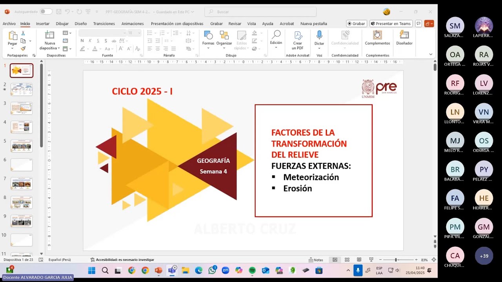The image size is (502, 282).
Task: Click Presentar en Teams button
Action: pos(391,23)
